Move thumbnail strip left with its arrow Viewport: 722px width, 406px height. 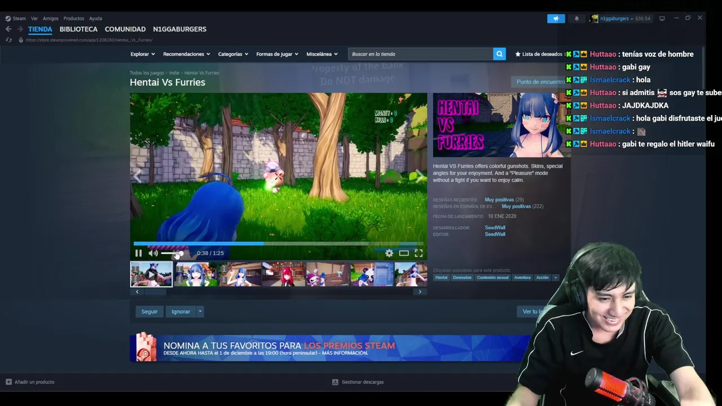[137, 292]
